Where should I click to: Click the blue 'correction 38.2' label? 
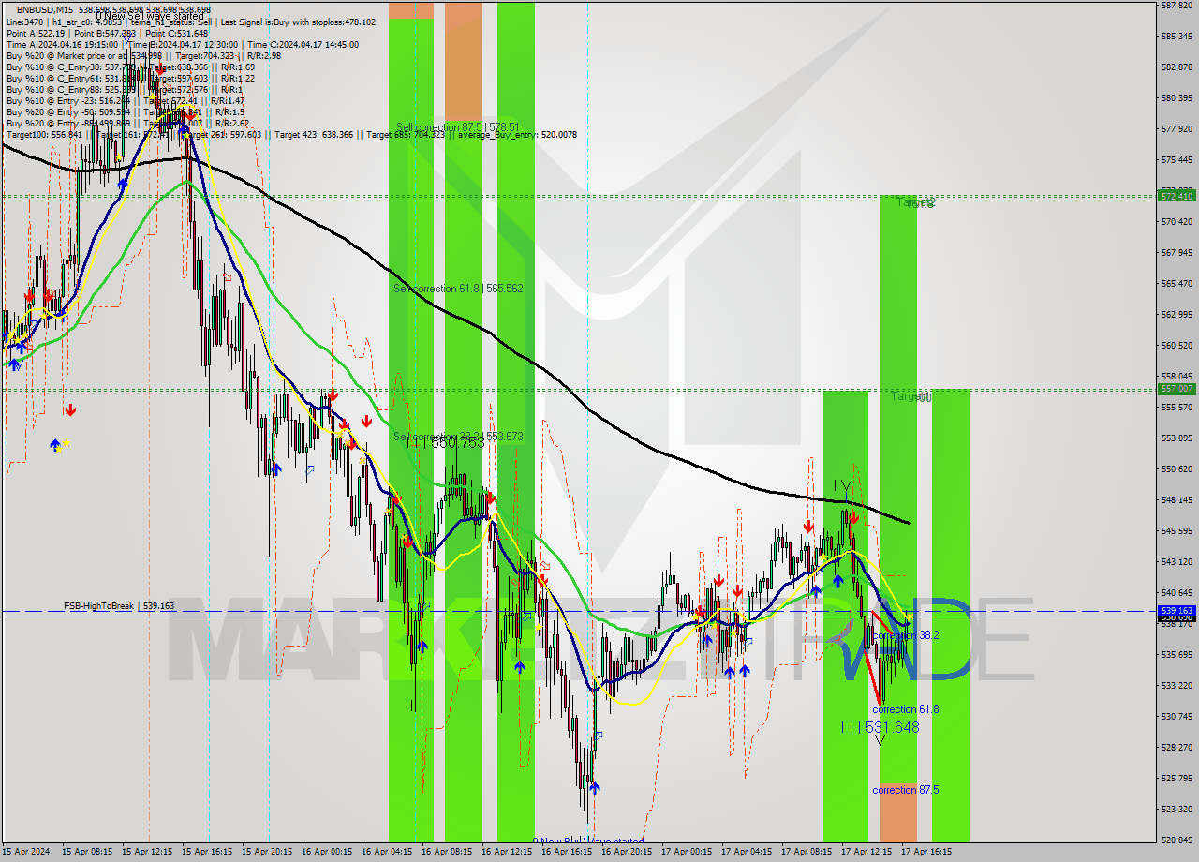(x=906, y=635)
